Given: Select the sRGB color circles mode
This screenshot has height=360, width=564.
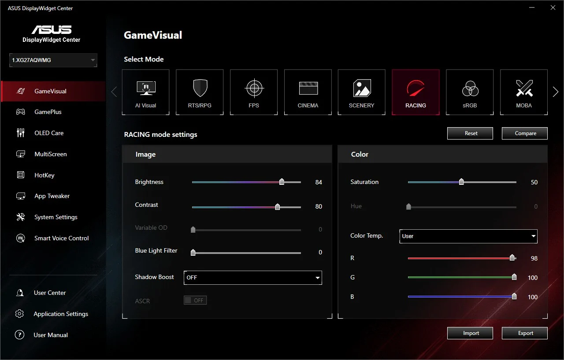Looking at the screenshot, I should pos(470,92).
